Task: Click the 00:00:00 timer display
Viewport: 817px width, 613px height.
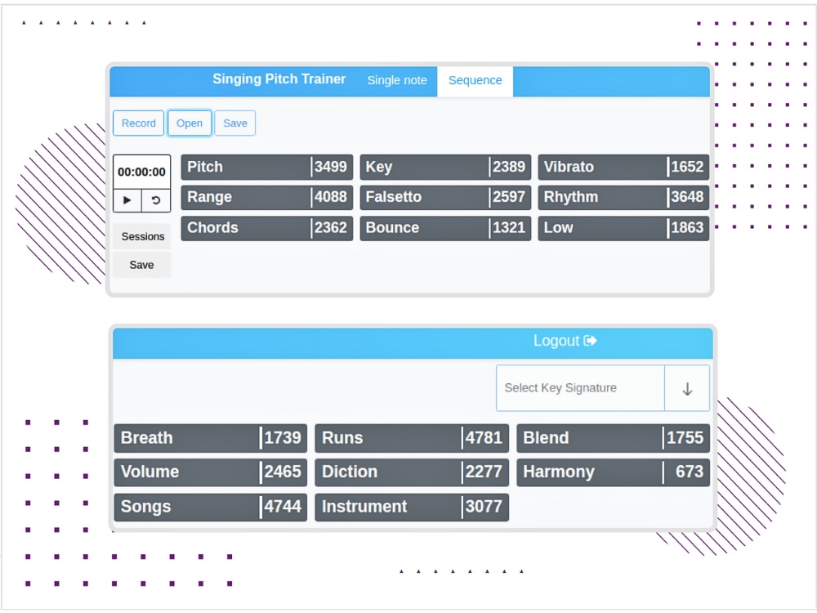Action: click(141, 172)
